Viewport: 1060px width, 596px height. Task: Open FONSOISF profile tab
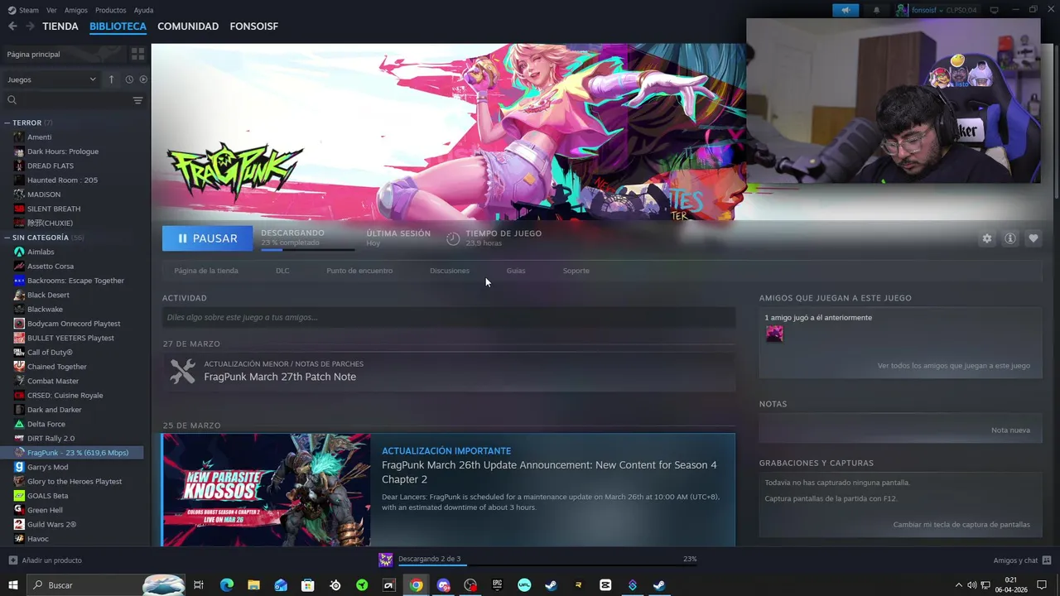tap(253, 26)
